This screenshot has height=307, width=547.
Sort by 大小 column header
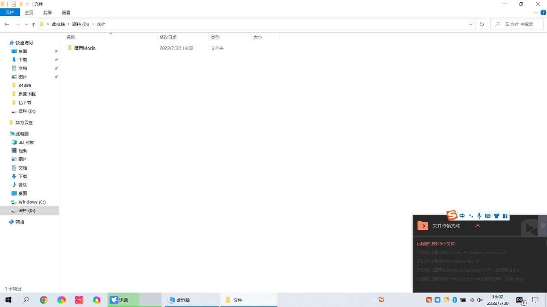[x=258, y=37]
